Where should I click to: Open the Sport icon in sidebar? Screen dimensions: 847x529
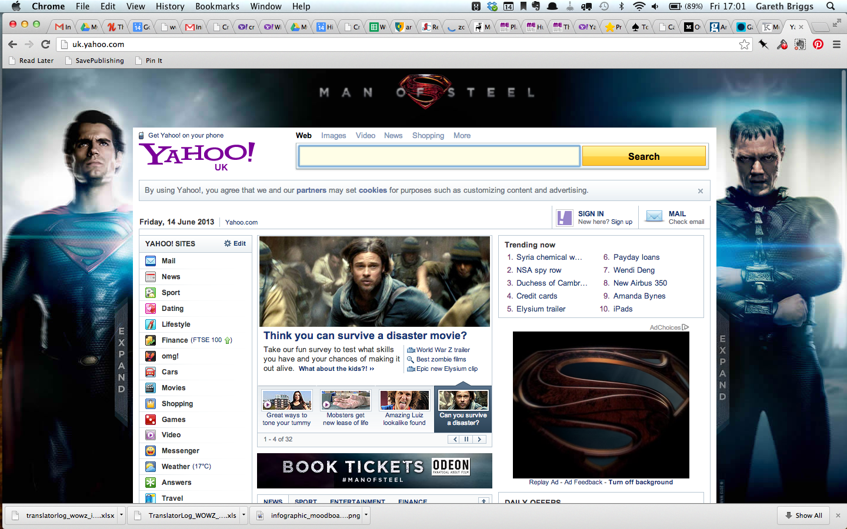pos(151,293)
